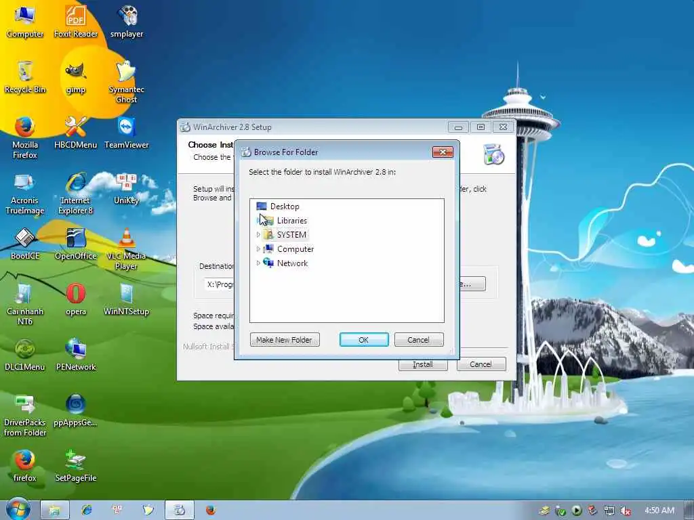The height and width of the screenshot is (520, 694).
Task: Select DriverPacks from Folder desktop icon
Action: coord(25,415)
